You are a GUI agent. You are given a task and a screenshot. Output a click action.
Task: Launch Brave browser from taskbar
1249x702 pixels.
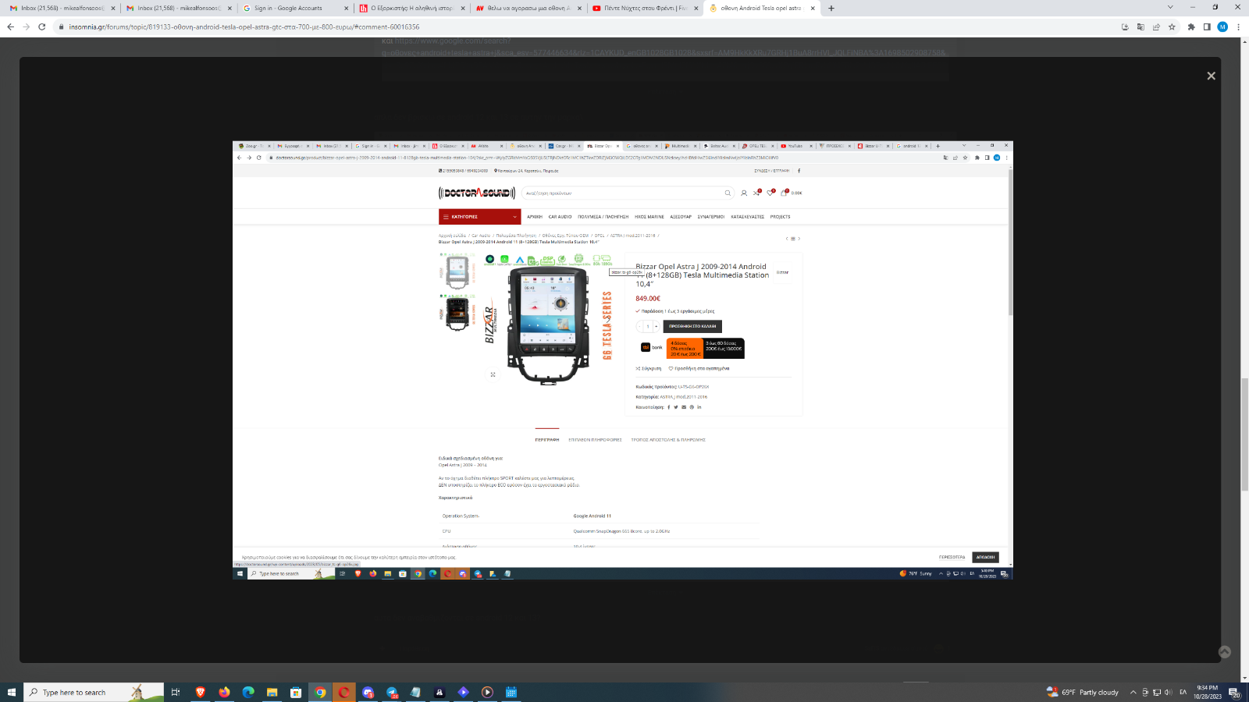click(201, 692)
